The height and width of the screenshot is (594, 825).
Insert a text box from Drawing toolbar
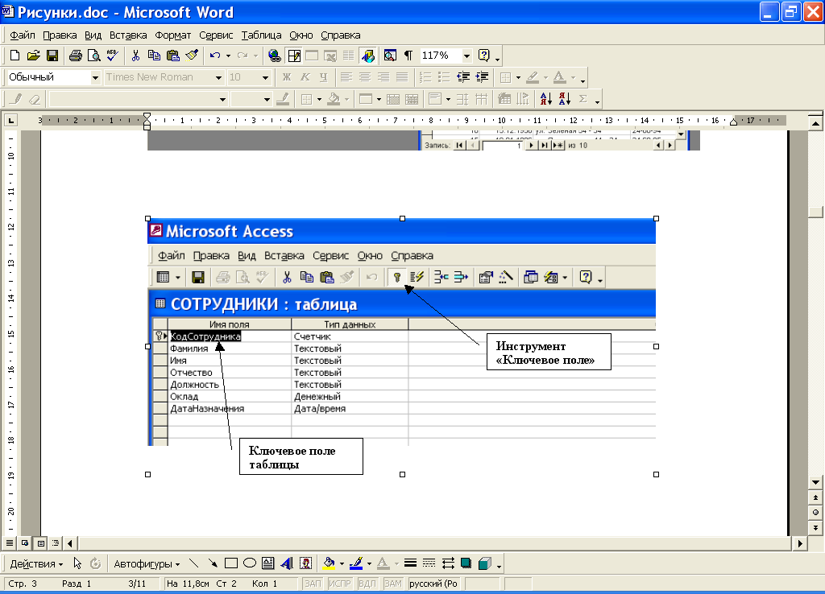[x=267, y=563]
